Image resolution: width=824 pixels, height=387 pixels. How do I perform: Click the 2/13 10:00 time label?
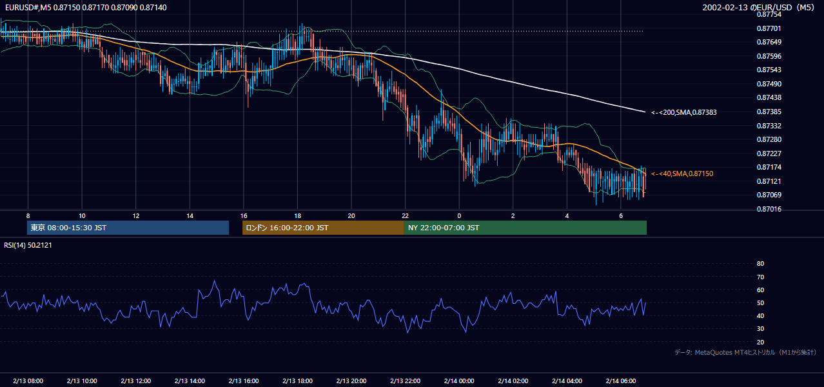pyautogui.click(x=82, y=381)
